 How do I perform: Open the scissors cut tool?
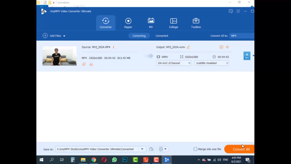[91, 64]
